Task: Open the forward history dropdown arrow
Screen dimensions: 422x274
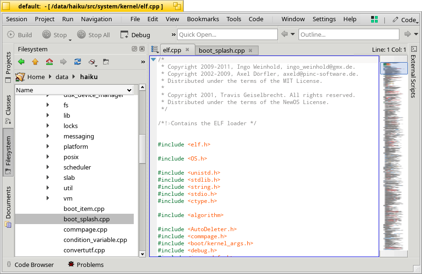Action: tap(416, 34)
